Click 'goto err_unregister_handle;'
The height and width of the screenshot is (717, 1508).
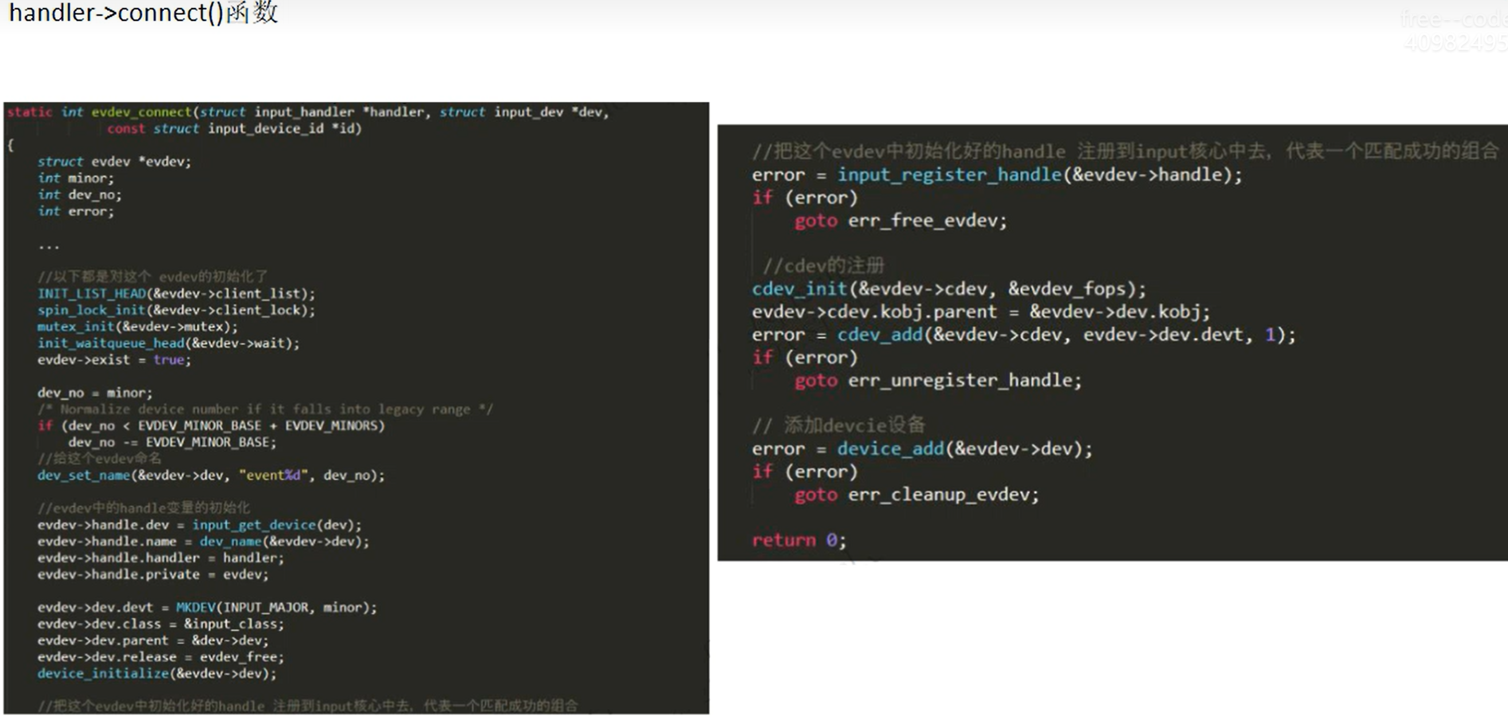click(x=938, y=381)
